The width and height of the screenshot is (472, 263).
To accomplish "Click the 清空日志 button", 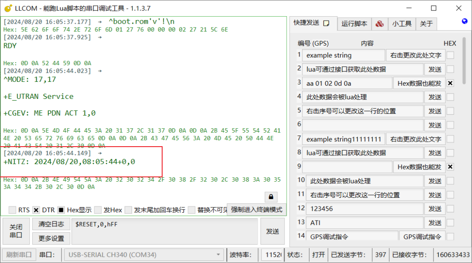I will (51, 224).
